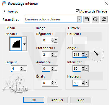Click the save preset floppy disk icon
Image resolution: width=109 pixels, height=105 pixels.
87,19
